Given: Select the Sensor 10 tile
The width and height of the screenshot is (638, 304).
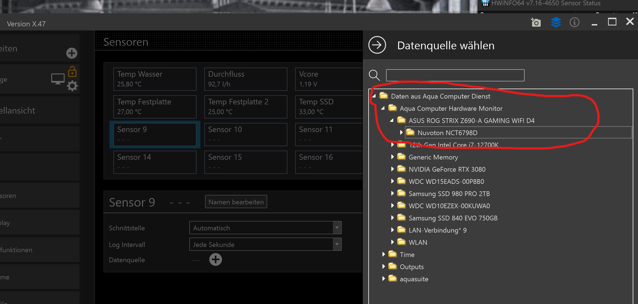Looking at the screenshot, I should 246,135.
